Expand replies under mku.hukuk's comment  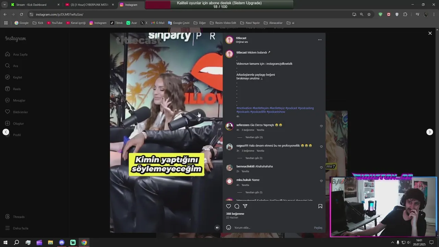coord(254,192)
